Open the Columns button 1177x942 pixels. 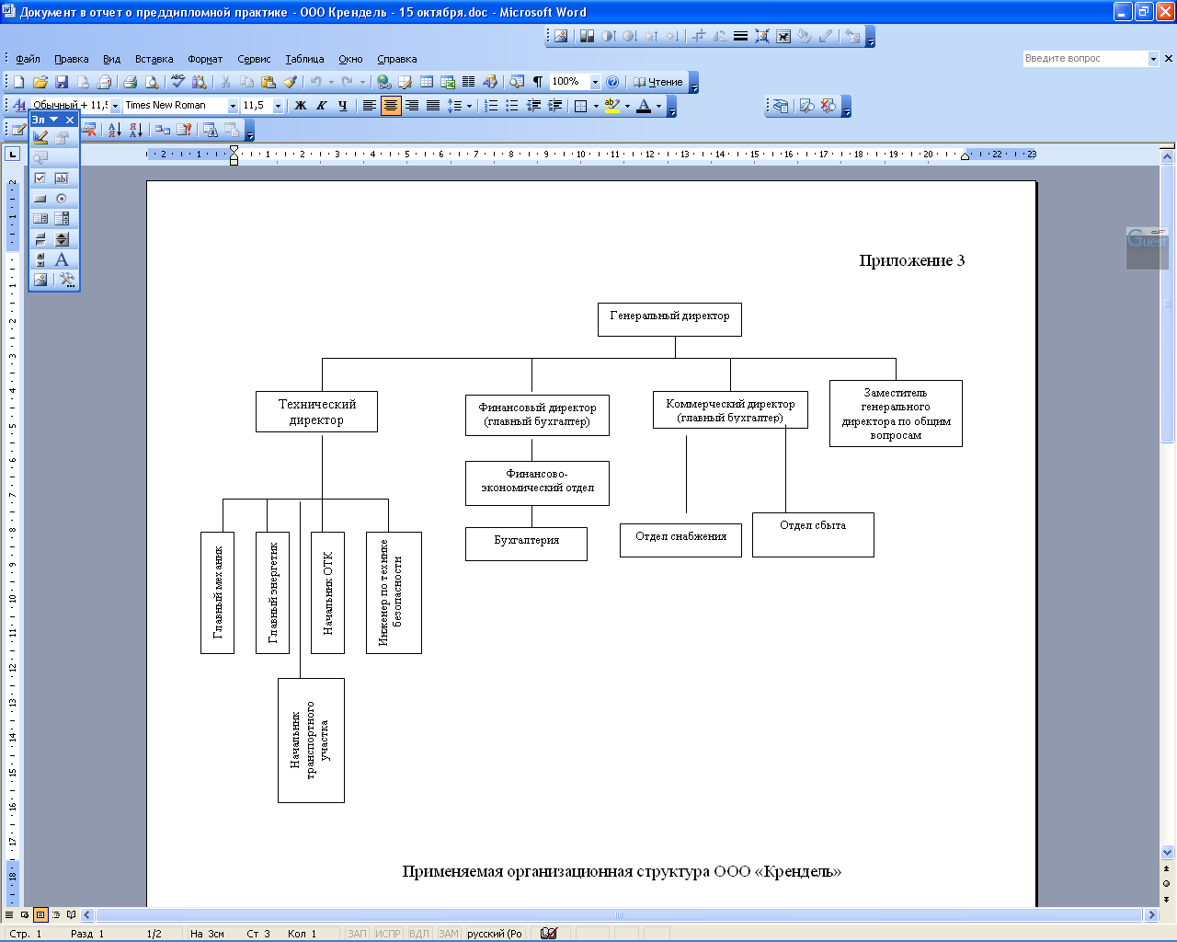tap(469, 82)
